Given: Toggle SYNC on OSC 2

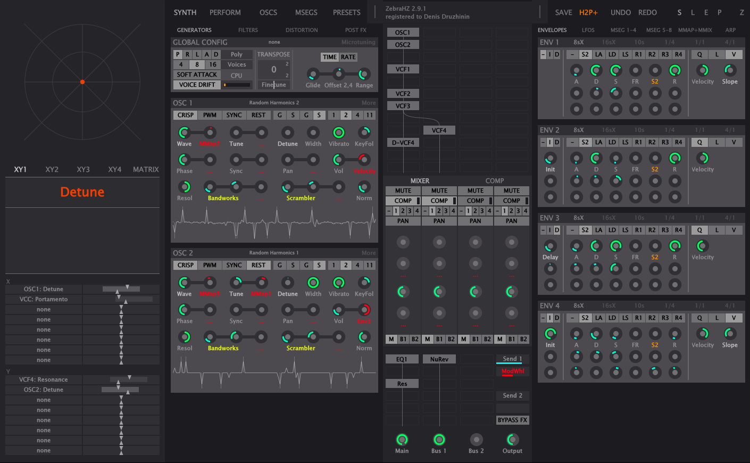Looking at the screenshot, I should point(234,265).
